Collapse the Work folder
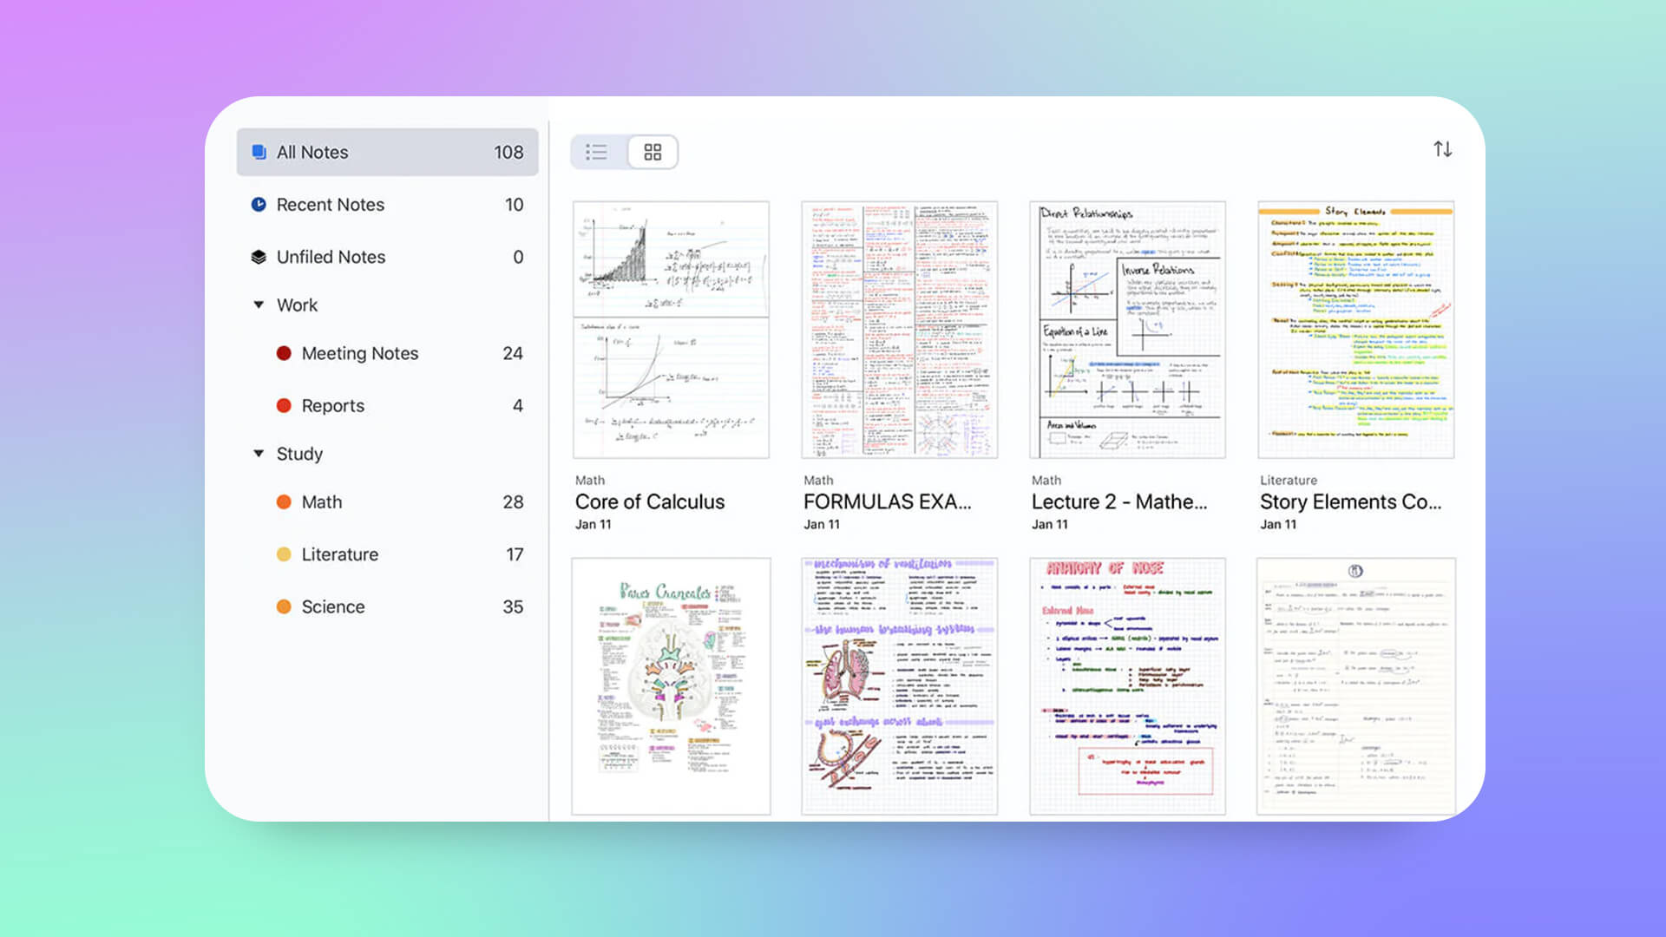The height and width of the screenshot is (937, 1666). click(256, 305)
